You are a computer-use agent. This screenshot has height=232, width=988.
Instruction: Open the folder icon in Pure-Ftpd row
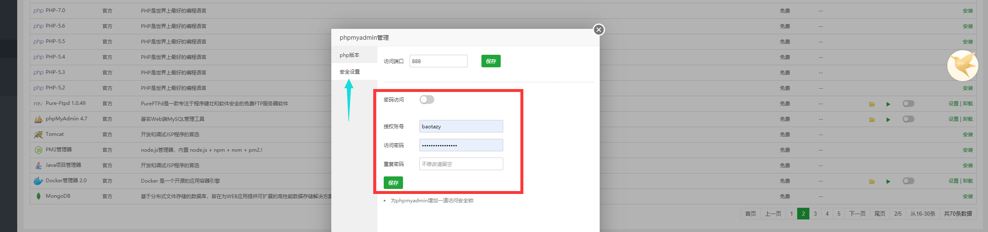tap(872, 104)
